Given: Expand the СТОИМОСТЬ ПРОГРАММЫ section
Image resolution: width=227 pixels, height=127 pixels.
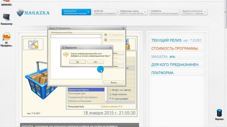Looking at the screenshot, I should click(x=177, y=48).
